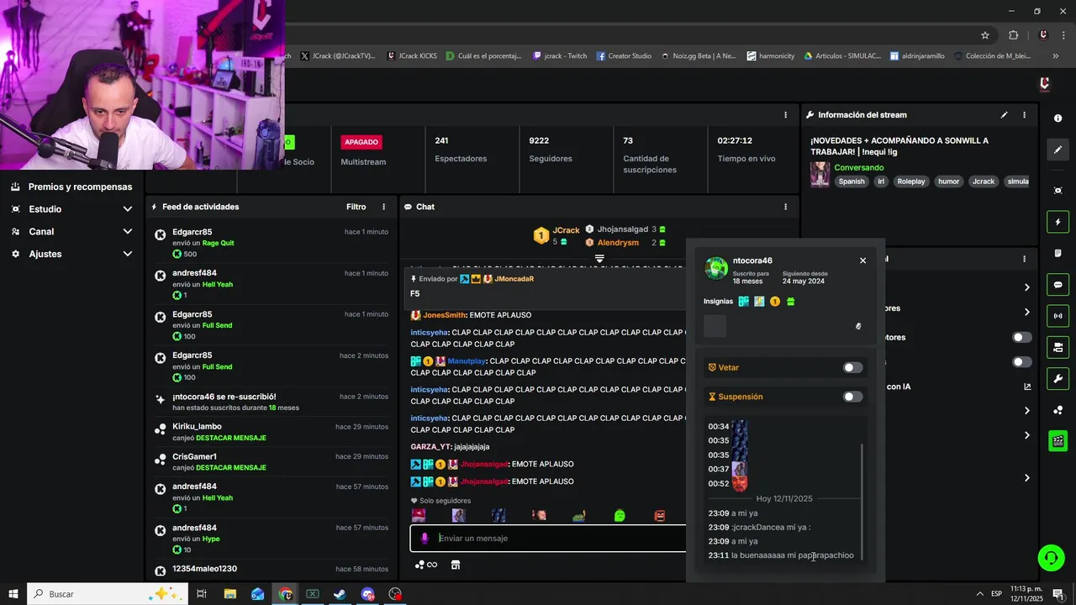The height and width of the screenshot is (605, 1076).
Task: Open the Creator Studio bookmark
Action: 624,56
